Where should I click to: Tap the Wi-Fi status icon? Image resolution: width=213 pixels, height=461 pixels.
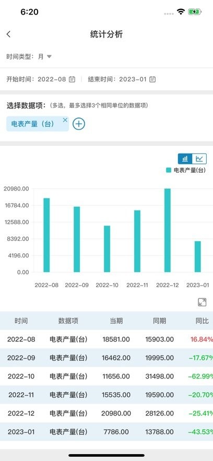181,12
